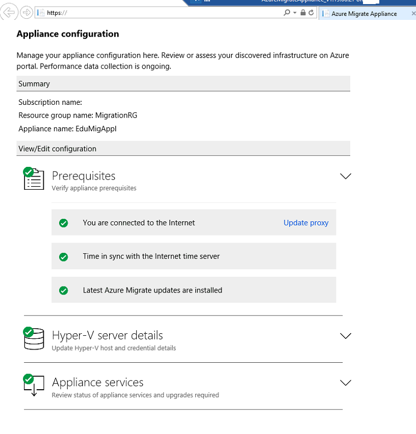Click the green check beside time sync status
The height and width of the screenshot is (434, 416).
(x=64, y=257)
